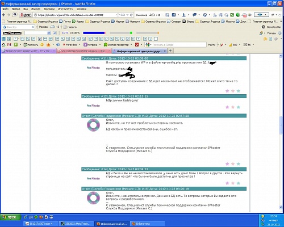Click the Яндекс logo button beside address bar
This screenshot has width=284, height=227.
click(x=26, y=15)
